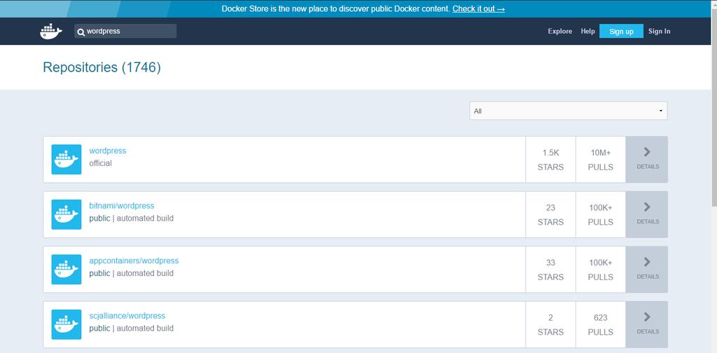
Task: Open the appcontainers/wordpress repository link
Action: pyautogui.click(x=134, y=261)
